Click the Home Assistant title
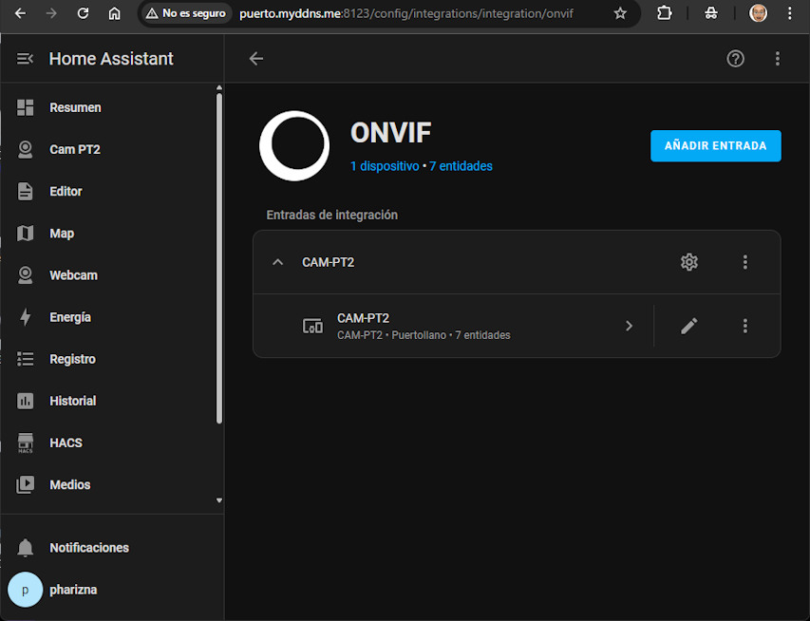Viewport: 810px width, 621px height. 111,59
